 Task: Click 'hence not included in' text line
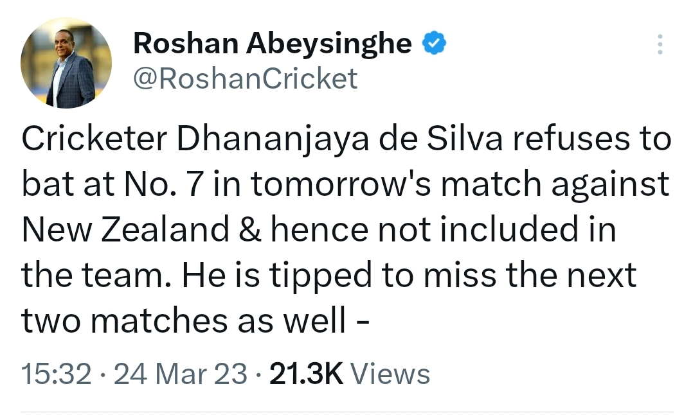[x=444, y=229]
